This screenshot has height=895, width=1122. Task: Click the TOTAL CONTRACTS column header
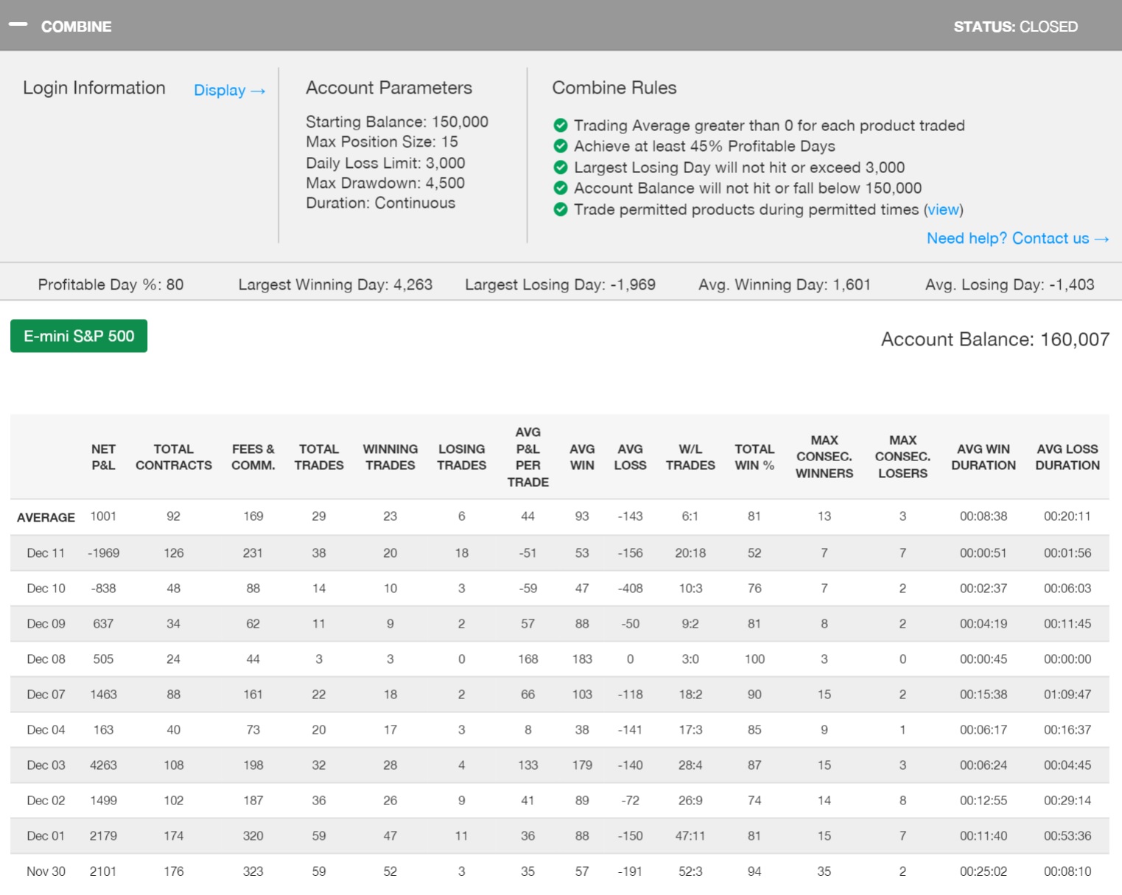coord(174,457)
